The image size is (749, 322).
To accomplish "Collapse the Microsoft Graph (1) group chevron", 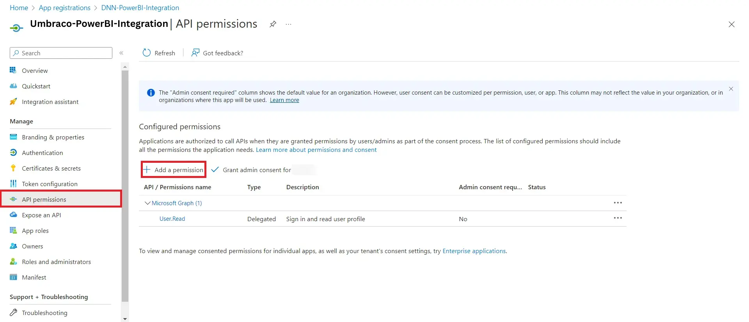I will tap(147, 203).
